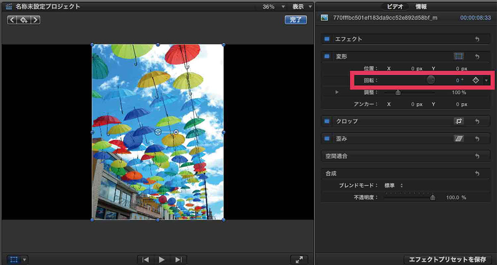Click the Transform on-screen controls icon in 変形 row
This screenshot has width=497, height=265.
pyautogui.click(x=458, y=56)
